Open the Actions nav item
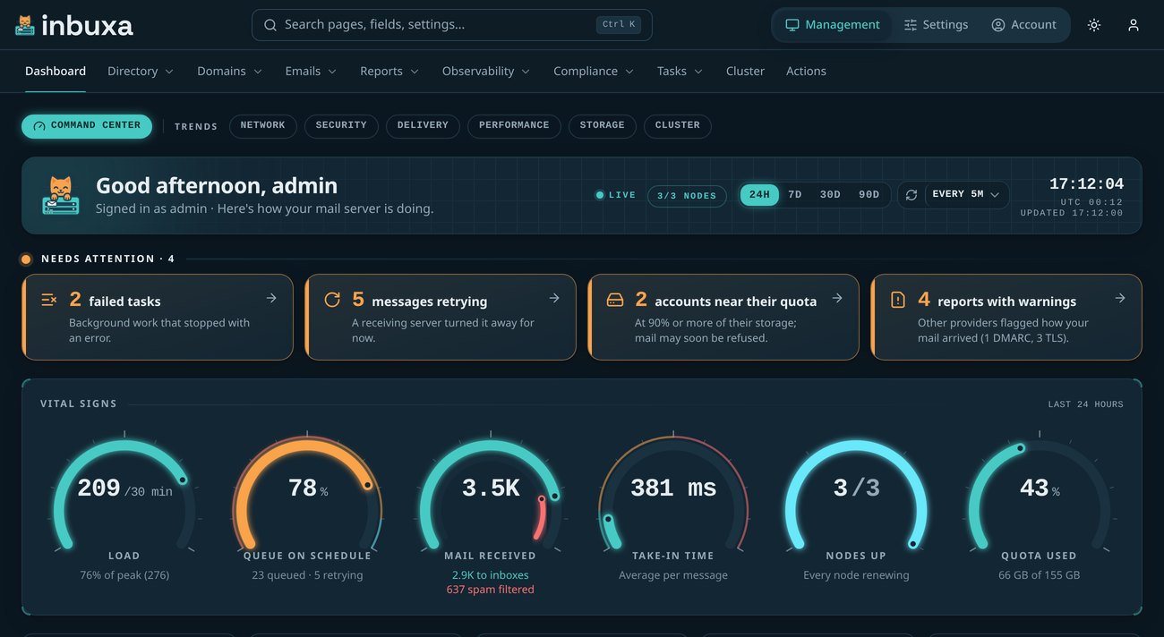Viewport: 1164px width, 637px height. tap(806, 72)
